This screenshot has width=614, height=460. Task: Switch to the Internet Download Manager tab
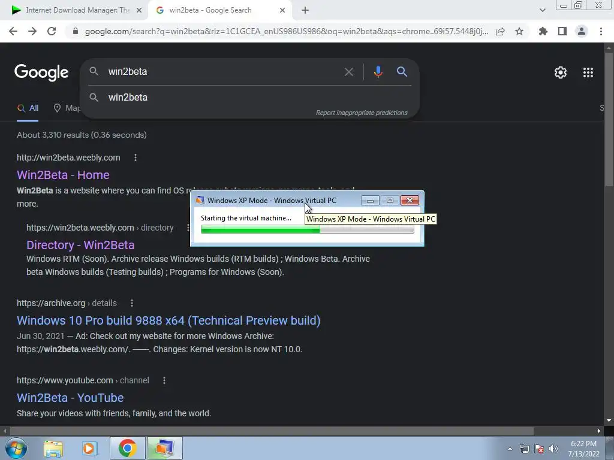77,10
